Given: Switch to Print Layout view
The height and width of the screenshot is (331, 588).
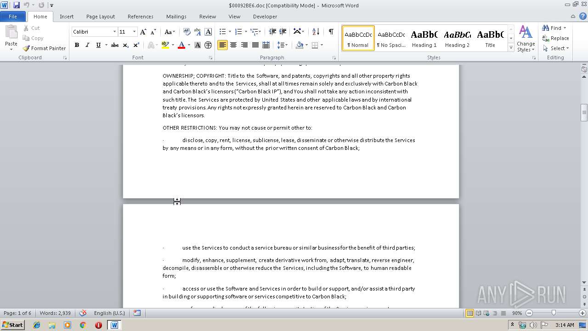Looking at the screenshot, I should pyautogui.click(x=469, y=313).
